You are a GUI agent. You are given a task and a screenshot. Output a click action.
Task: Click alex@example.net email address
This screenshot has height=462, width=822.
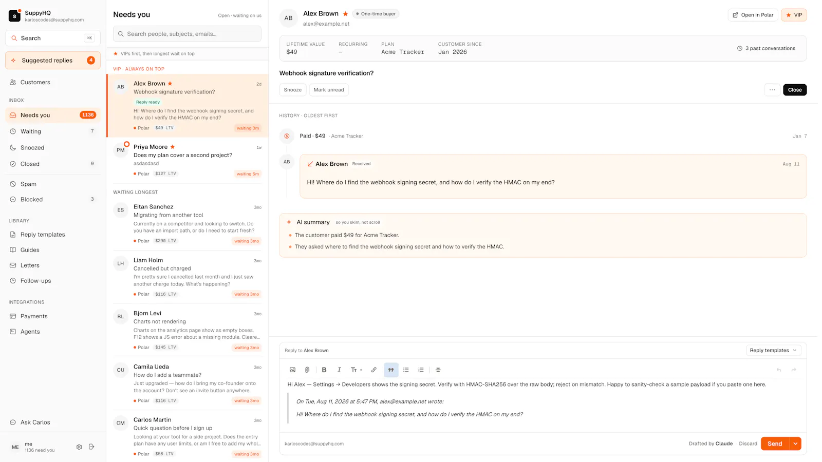[x=326, y=24]
